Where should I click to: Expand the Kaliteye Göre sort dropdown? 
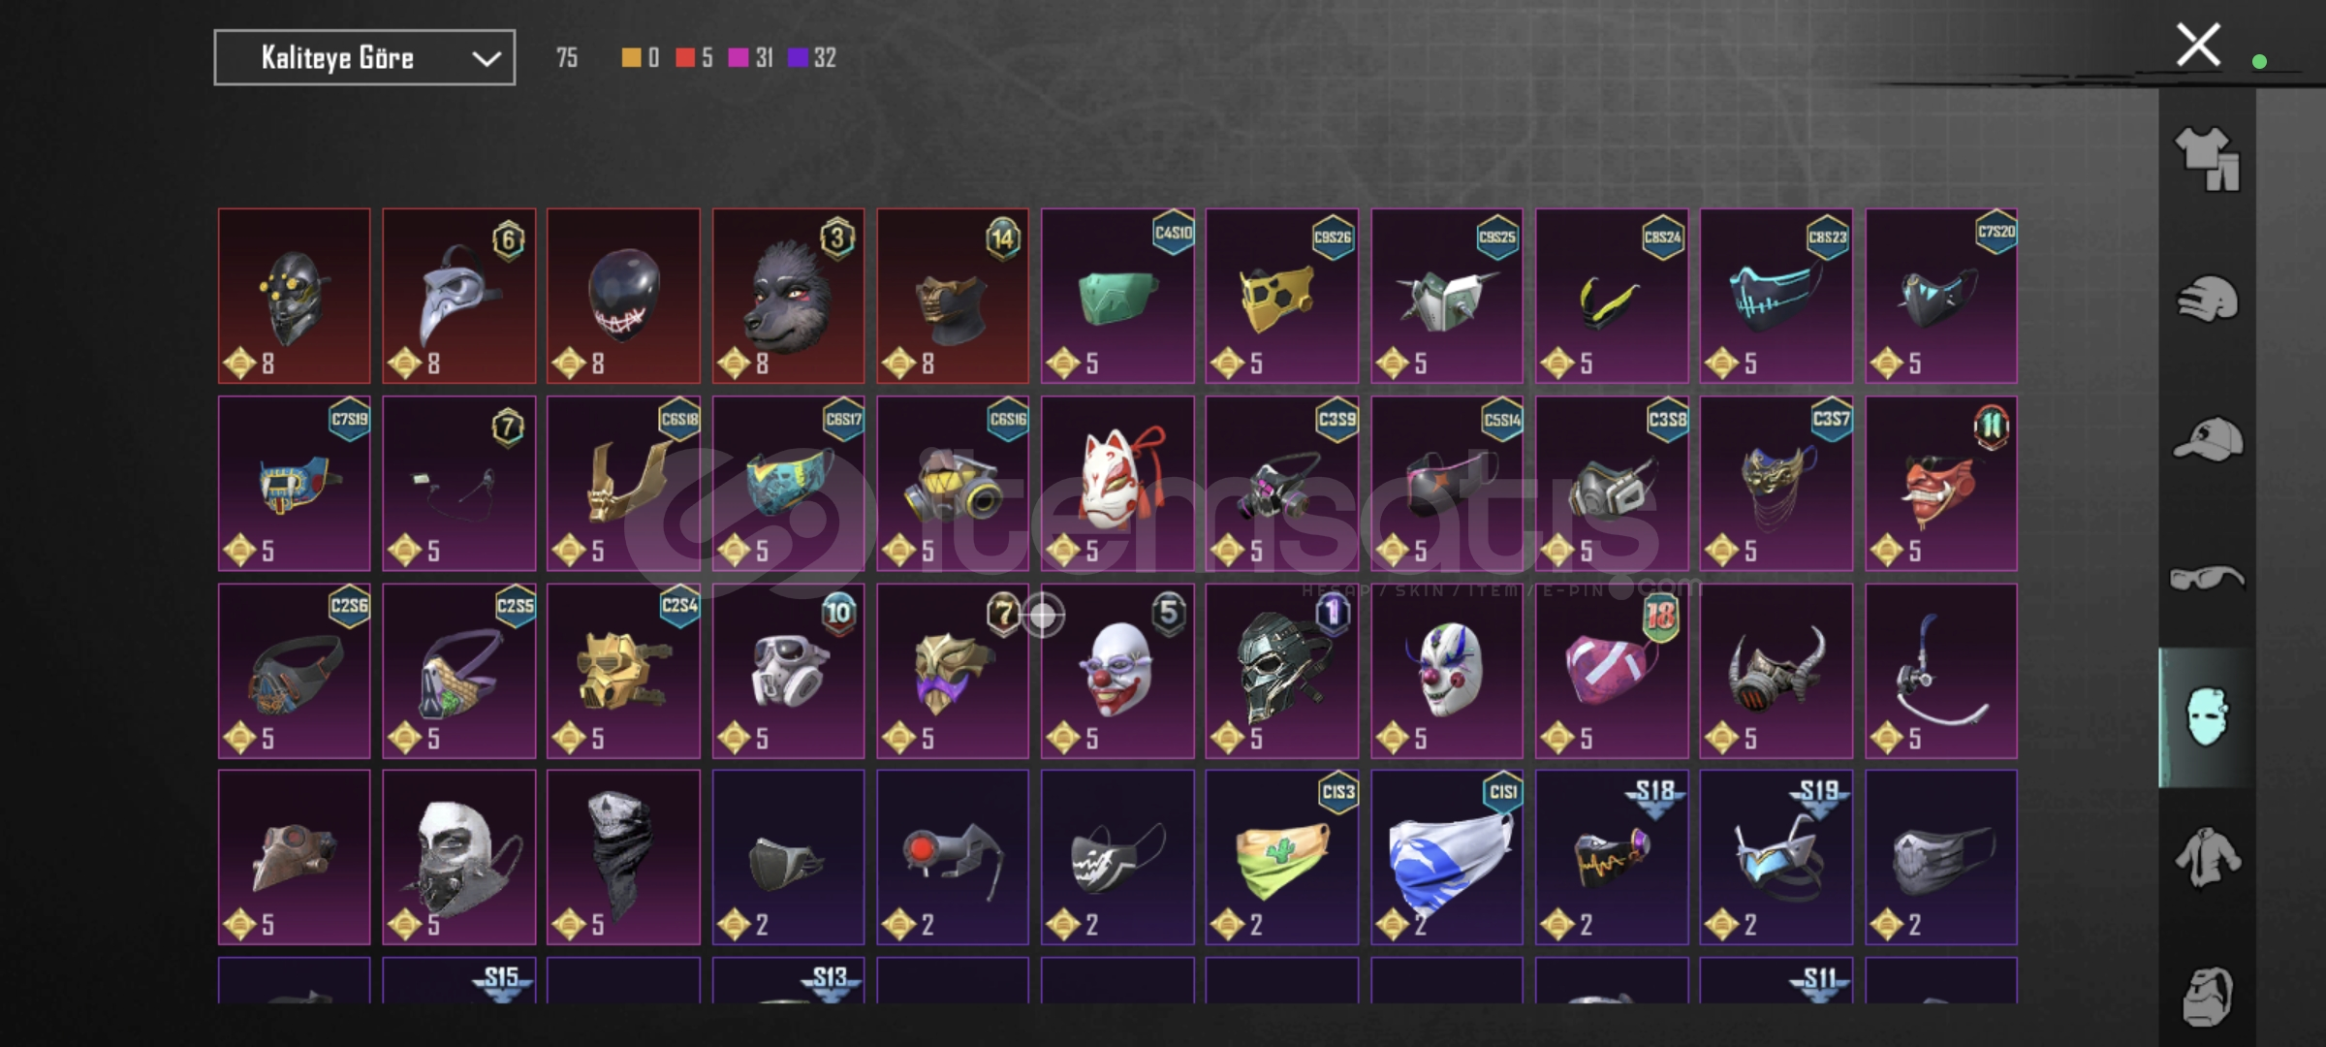pos(364,57)
